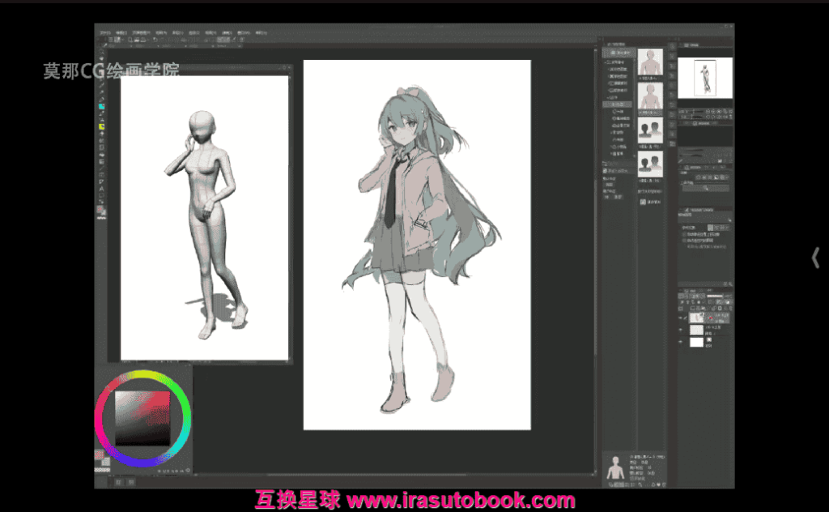Select the Text tool marked with letter A
The image size is (829, 512).
[x=101, y=188]
